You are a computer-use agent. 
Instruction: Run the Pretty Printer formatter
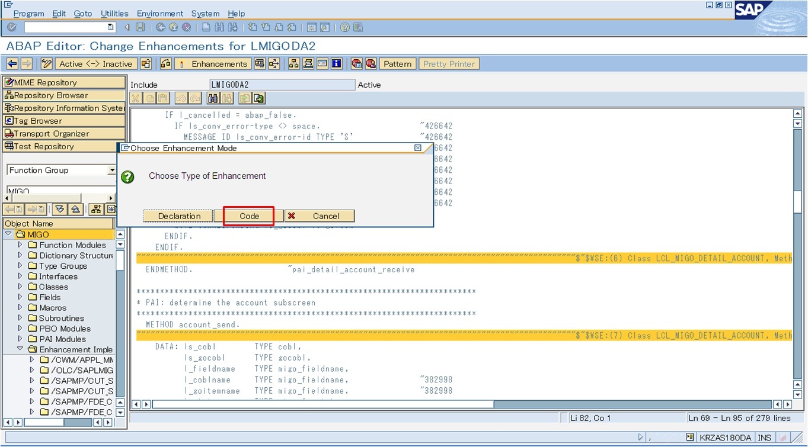[449, 63]
